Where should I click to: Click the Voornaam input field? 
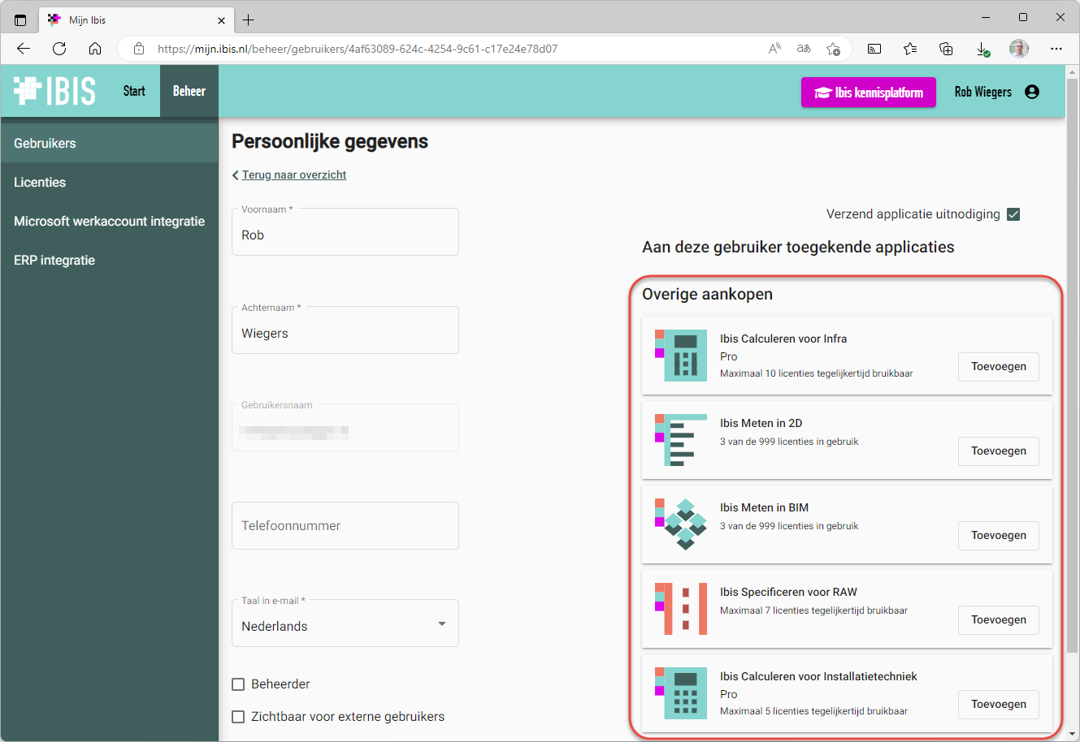pyautogui.click(x=345, y=232)
